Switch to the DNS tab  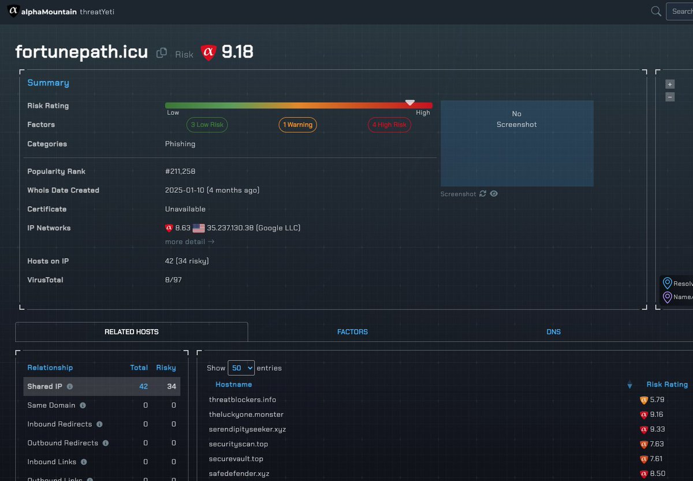point(553,332)
